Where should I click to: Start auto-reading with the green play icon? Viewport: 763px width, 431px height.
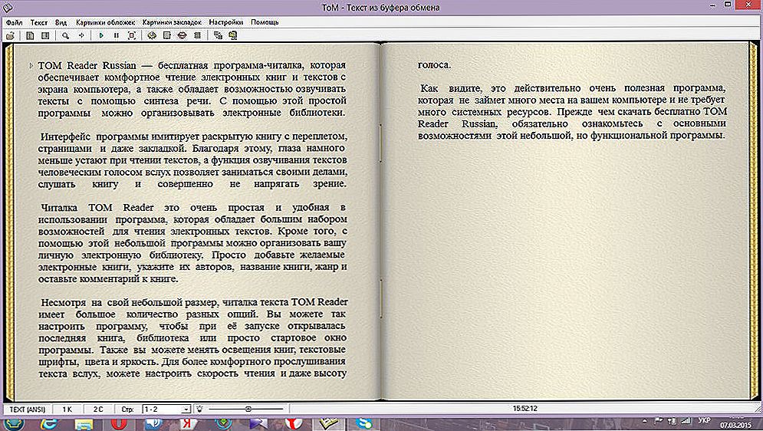(101, 35)
